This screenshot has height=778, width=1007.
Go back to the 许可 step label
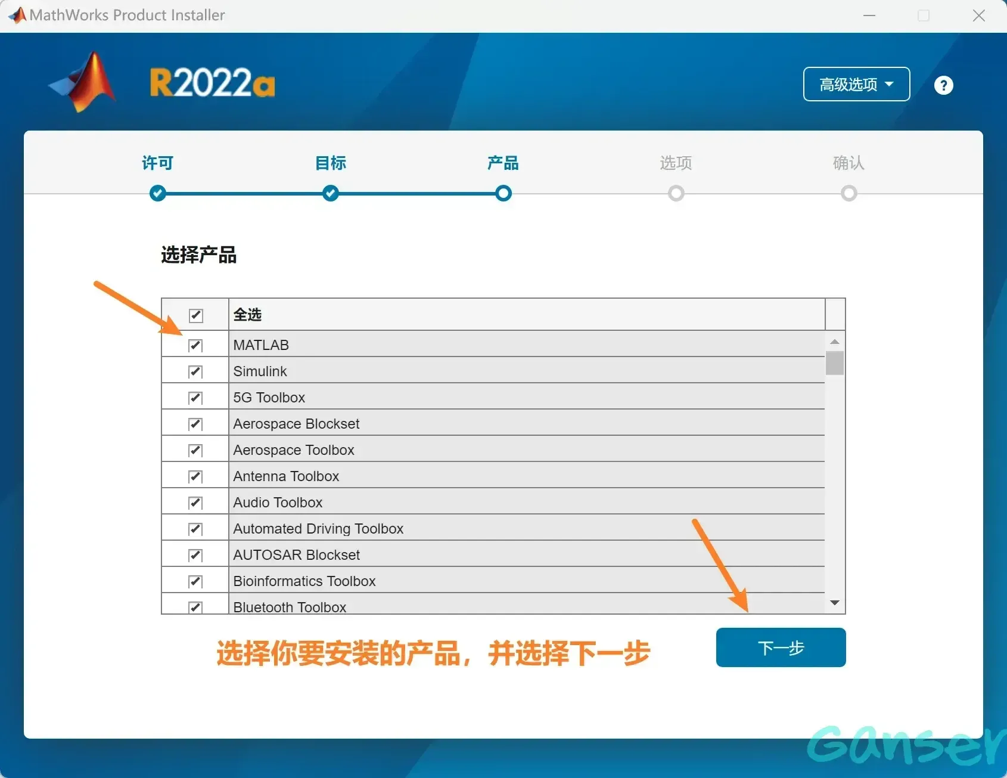(158, 163)
